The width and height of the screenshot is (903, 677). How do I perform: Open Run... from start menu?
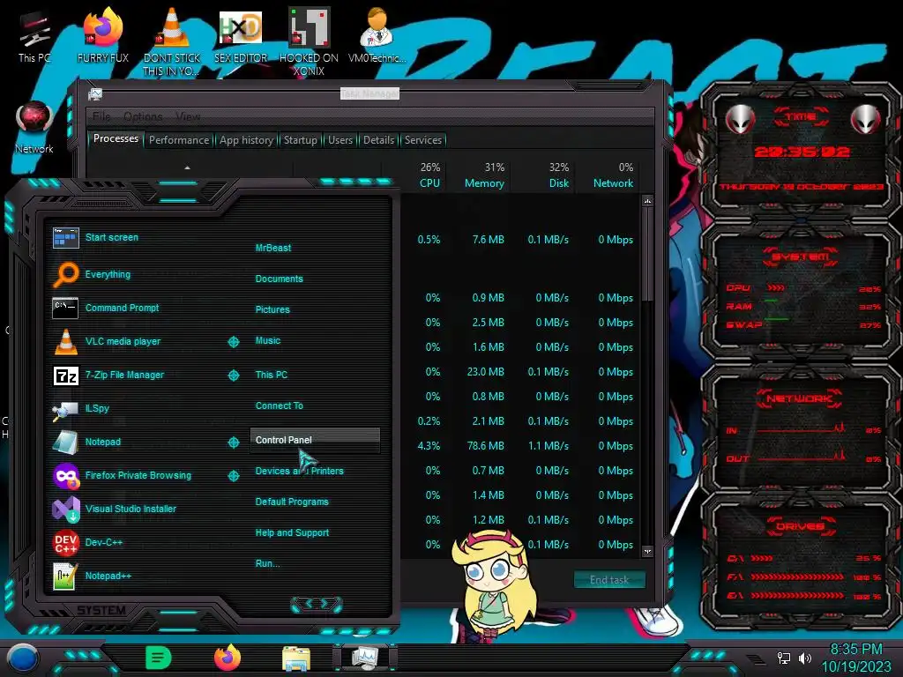pyautogui.click(x=268, y=563)
